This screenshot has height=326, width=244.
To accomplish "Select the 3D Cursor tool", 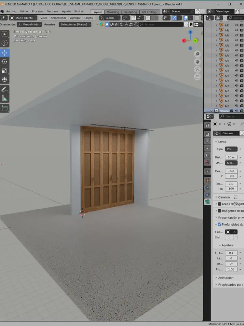I will click(x=4, y=43).
